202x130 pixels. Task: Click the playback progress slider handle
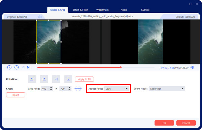(x=121, y=67)
